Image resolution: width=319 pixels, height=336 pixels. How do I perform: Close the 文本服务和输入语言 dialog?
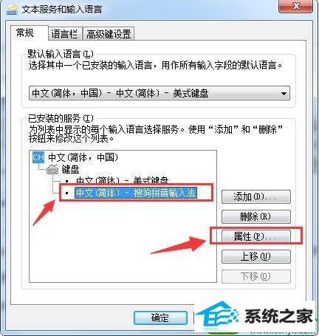point(296,6)
